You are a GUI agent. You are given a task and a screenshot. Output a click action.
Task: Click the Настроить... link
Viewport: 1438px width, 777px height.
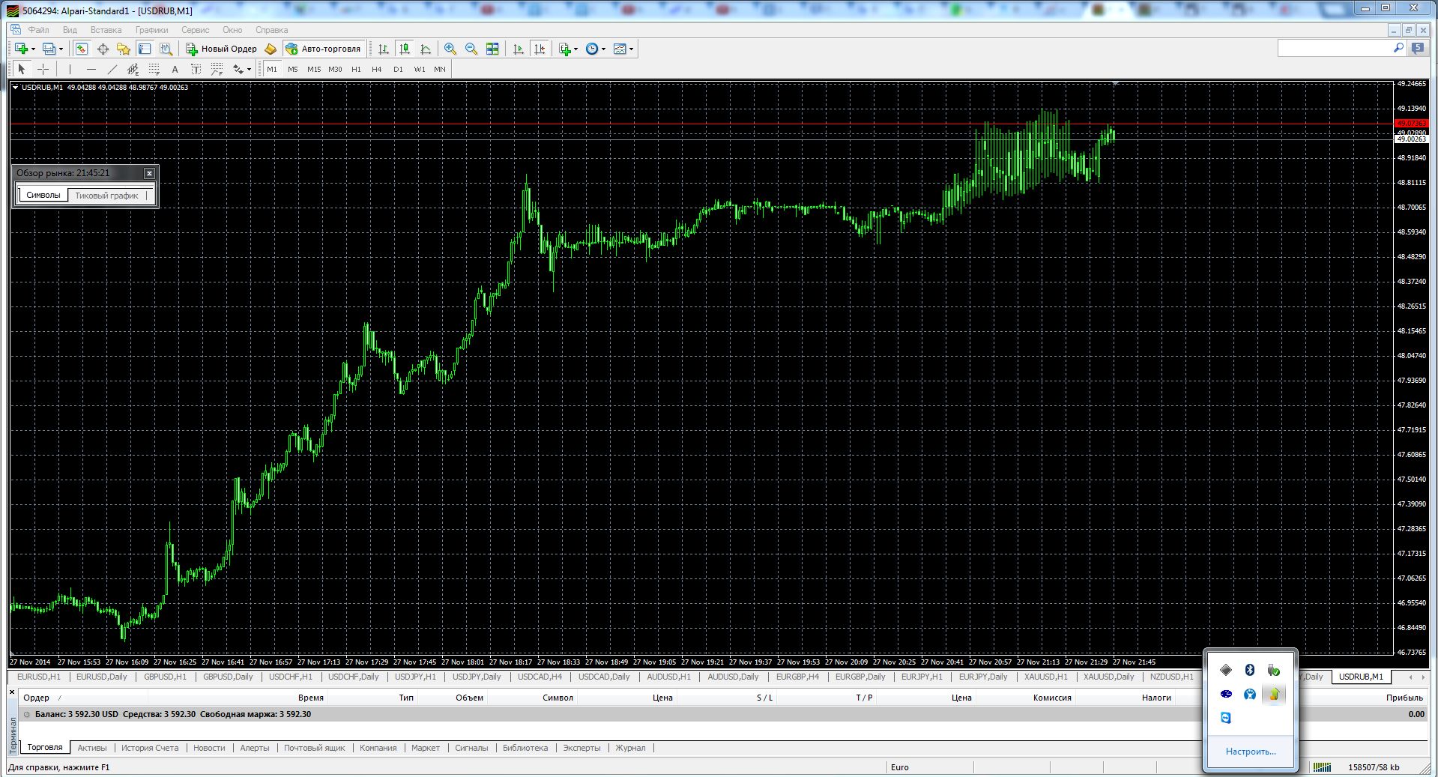[x=1251, y=752]
